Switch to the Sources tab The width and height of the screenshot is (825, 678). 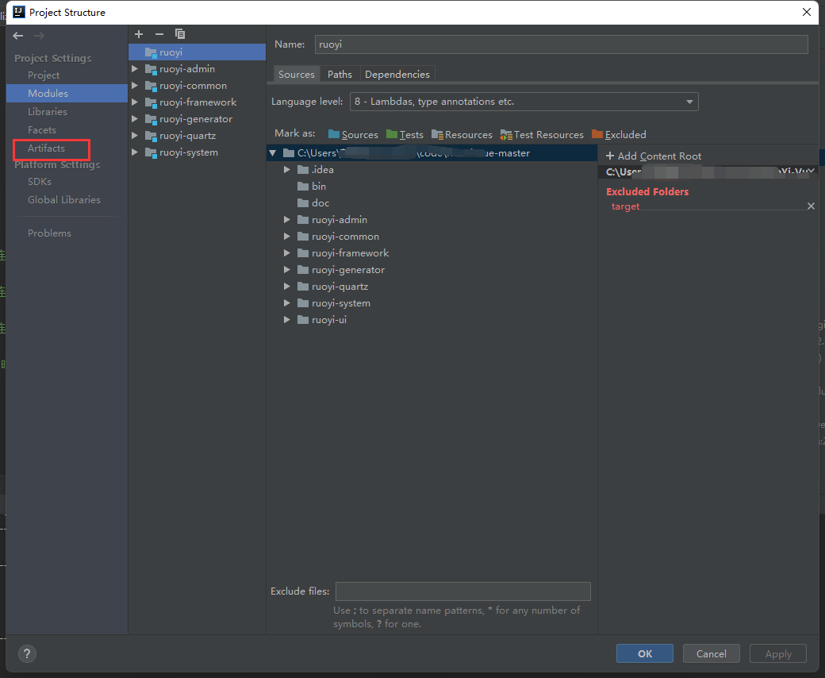[x=296, y=74]
